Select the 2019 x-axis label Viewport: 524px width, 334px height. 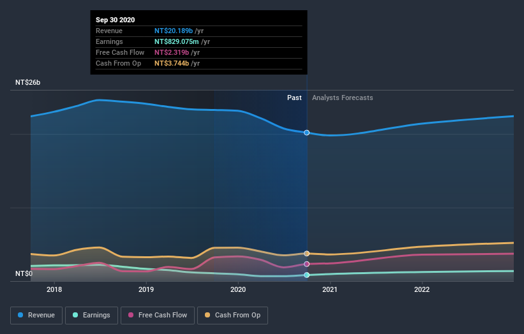pyautogui.click(x=146, y=289)
